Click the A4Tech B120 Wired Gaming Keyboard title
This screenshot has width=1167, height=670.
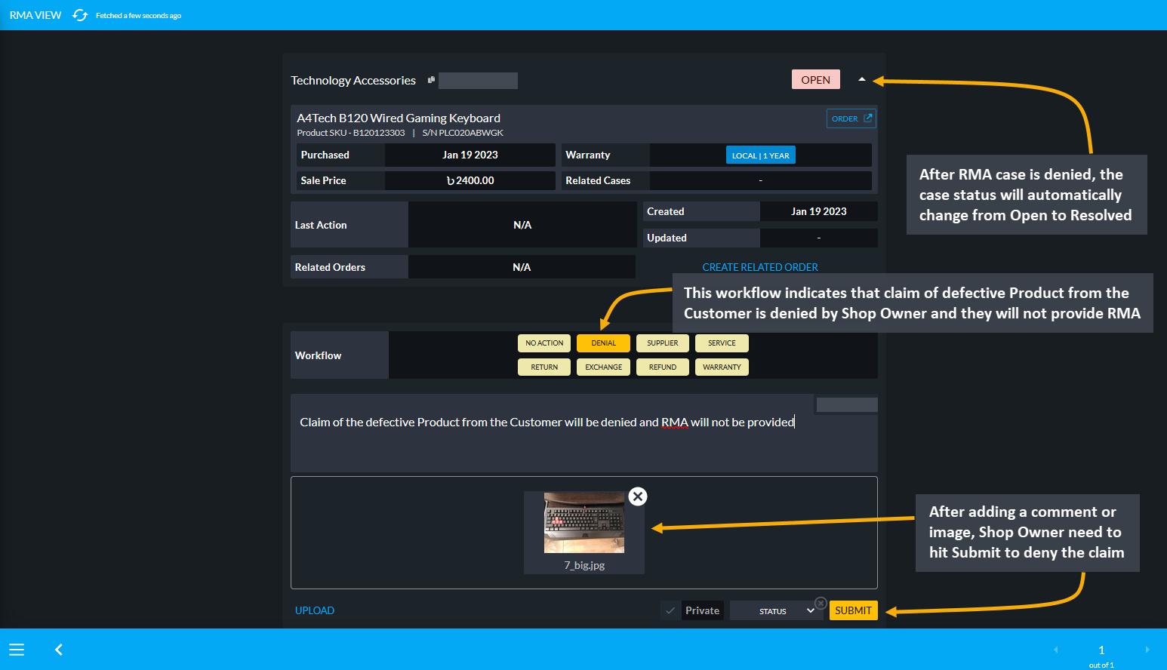tap(399, 118)
